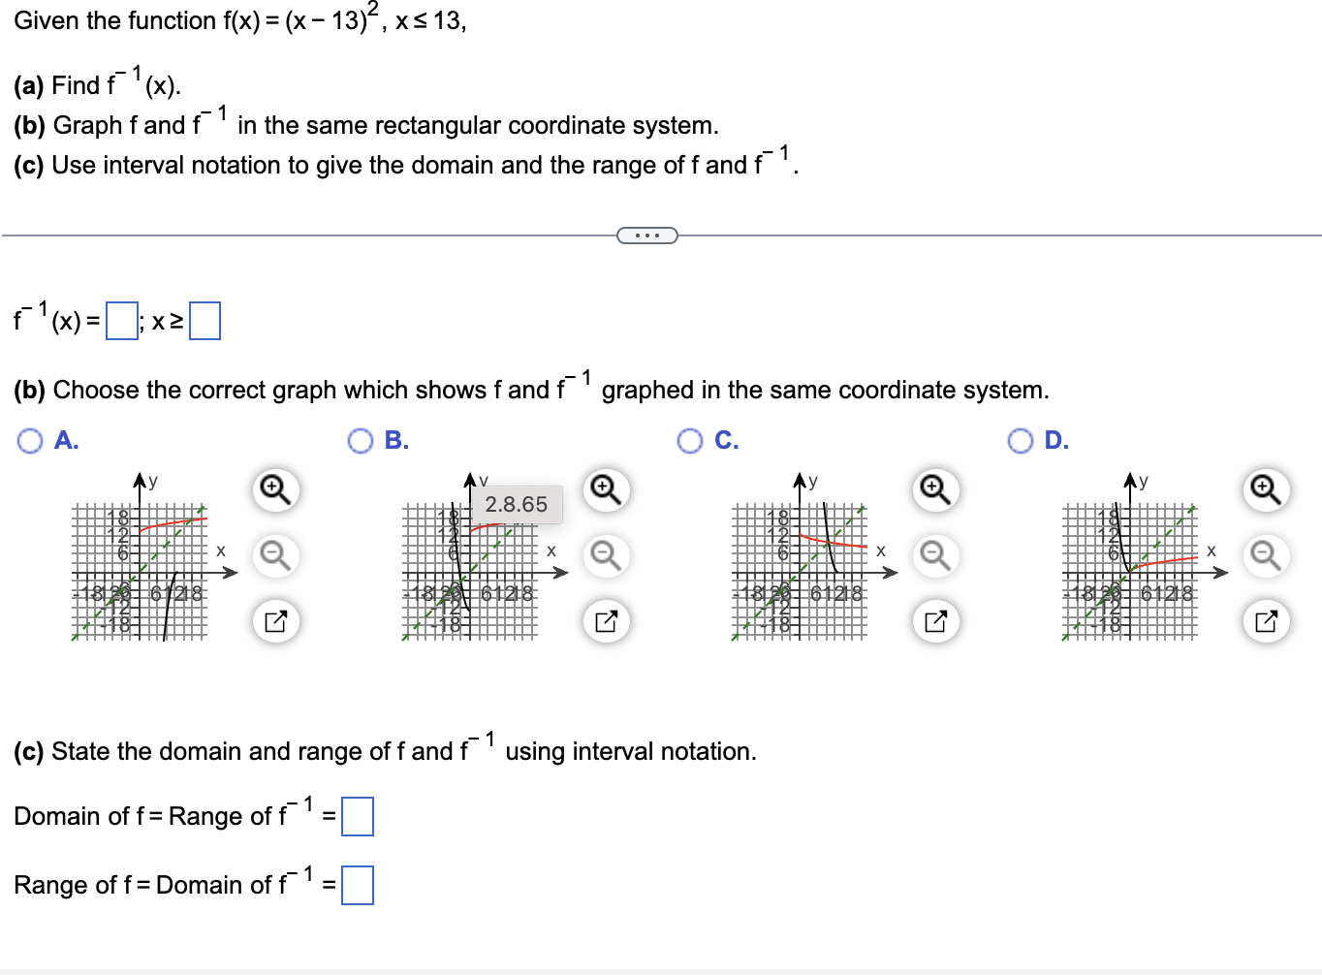Image resolution: width=1322 pixels, height=975 pixels.
Task: Click the ellipsis divider to reveal options
Action: (647, 235)
